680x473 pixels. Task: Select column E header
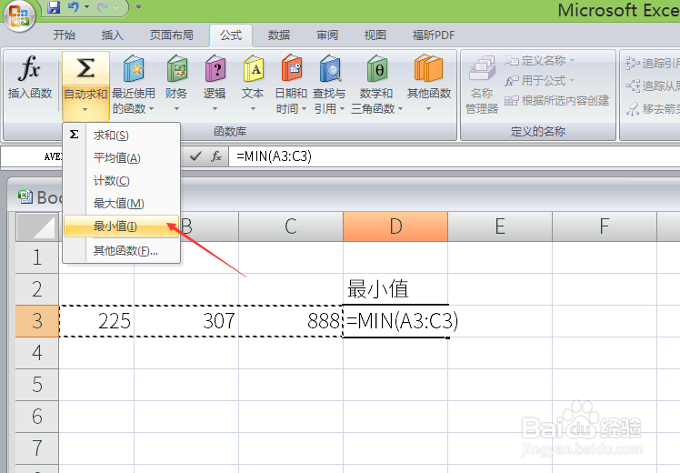point(500,226)
